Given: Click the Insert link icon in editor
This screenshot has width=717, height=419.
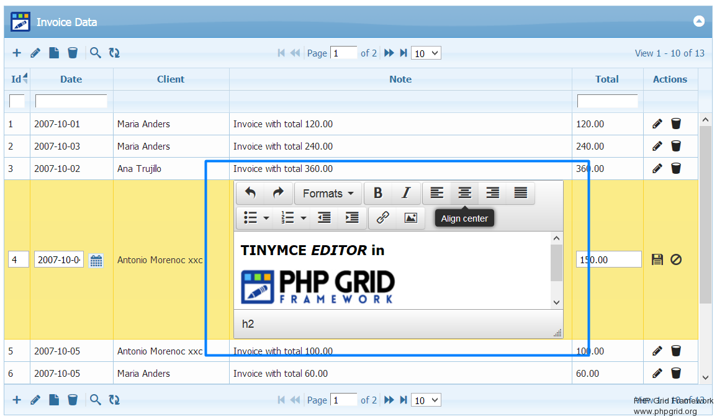Looking at the screenshot, I should [383, 217].
